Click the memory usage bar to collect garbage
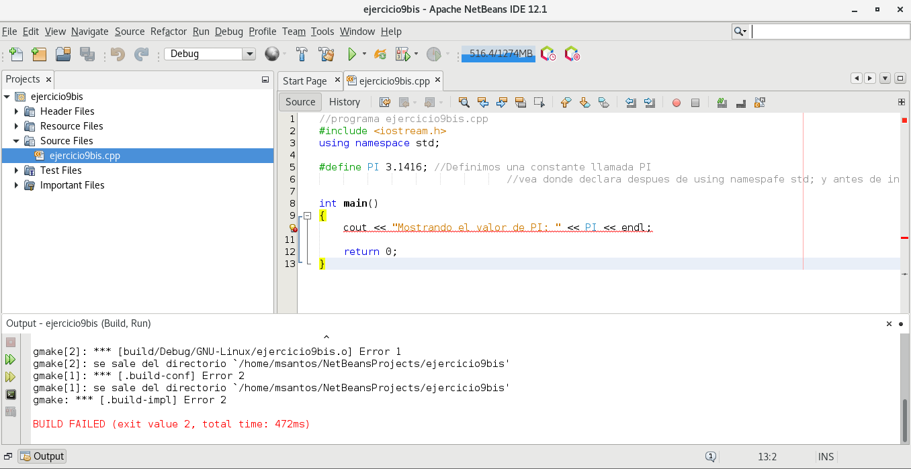 pyautogui.click(x=498, y=54)
